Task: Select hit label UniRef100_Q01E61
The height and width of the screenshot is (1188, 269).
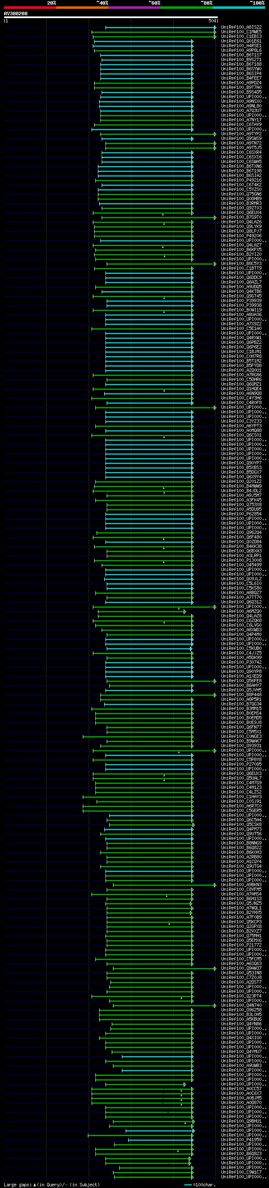Action: [241, 41]
